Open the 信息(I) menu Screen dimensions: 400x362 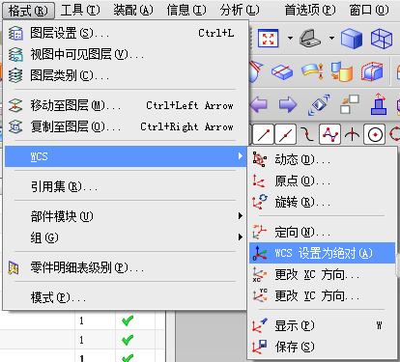point(186,11)
